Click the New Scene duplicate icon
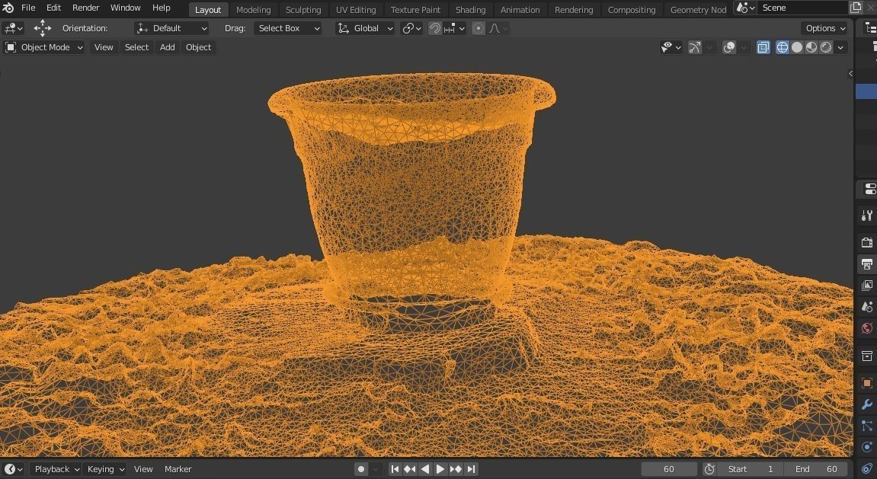Image resolution: width=877 pixels, height=479 pixels. click(x=855, y=8)
